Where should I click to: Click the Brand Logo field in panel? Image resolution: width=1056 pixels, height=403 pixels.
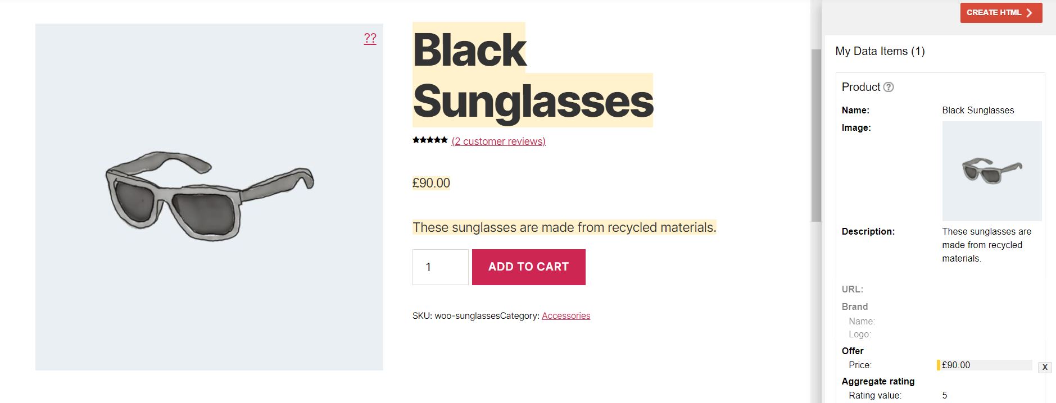(860, 335)
